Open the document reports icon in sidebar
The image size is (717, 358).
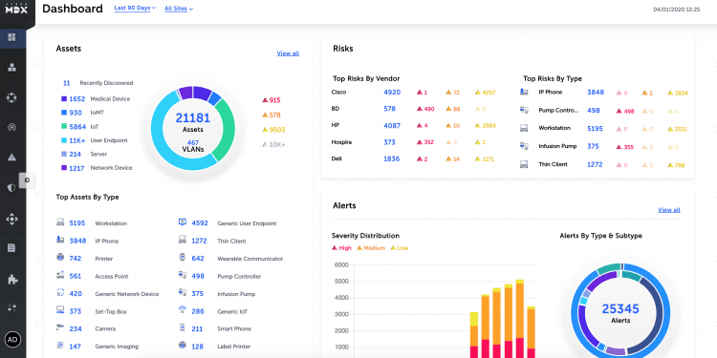pos(11,248)
